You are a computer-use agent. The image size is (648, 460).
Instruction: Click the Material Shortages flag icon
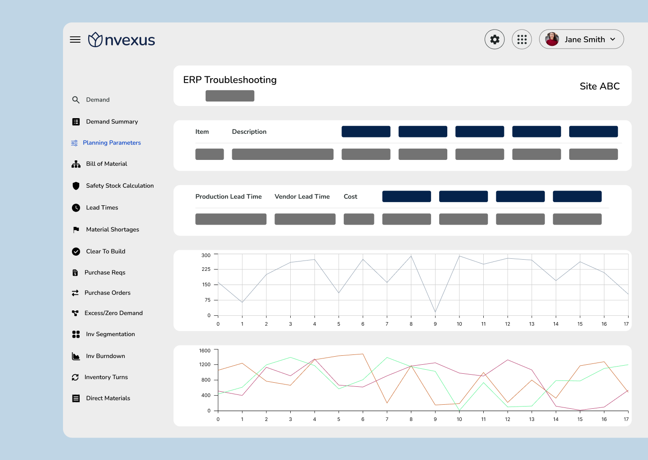tap(76, 230)
